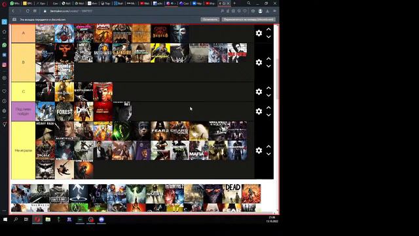Move the purple tier up

pos(268,108)
